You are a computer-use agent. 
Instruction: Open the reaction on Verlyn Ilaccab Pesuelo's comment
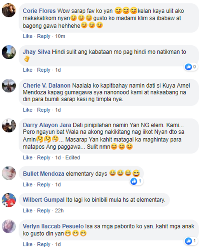point(191,241)
